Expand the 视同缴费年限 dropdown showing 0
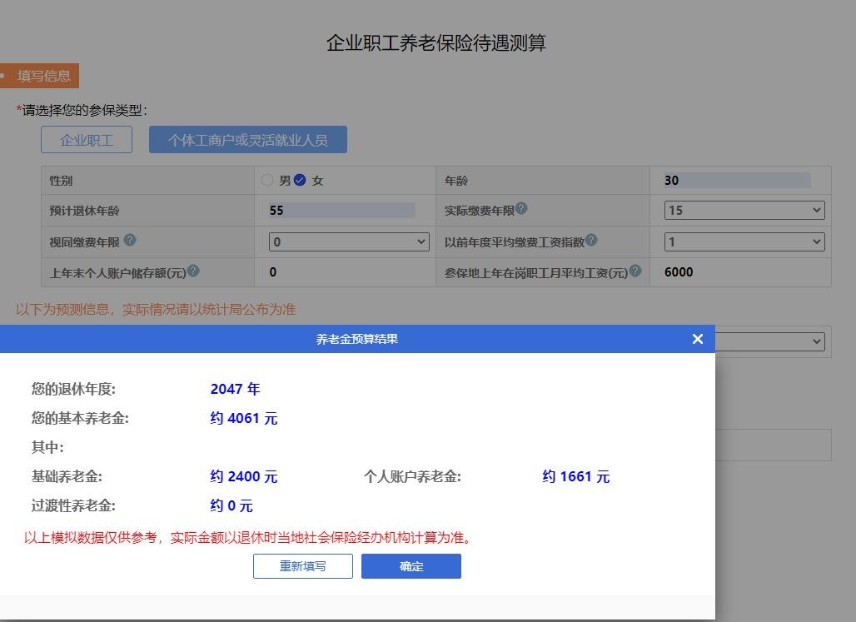Image resolution: width=856 pixels, height=622 pixels. (x=348, y=241)
